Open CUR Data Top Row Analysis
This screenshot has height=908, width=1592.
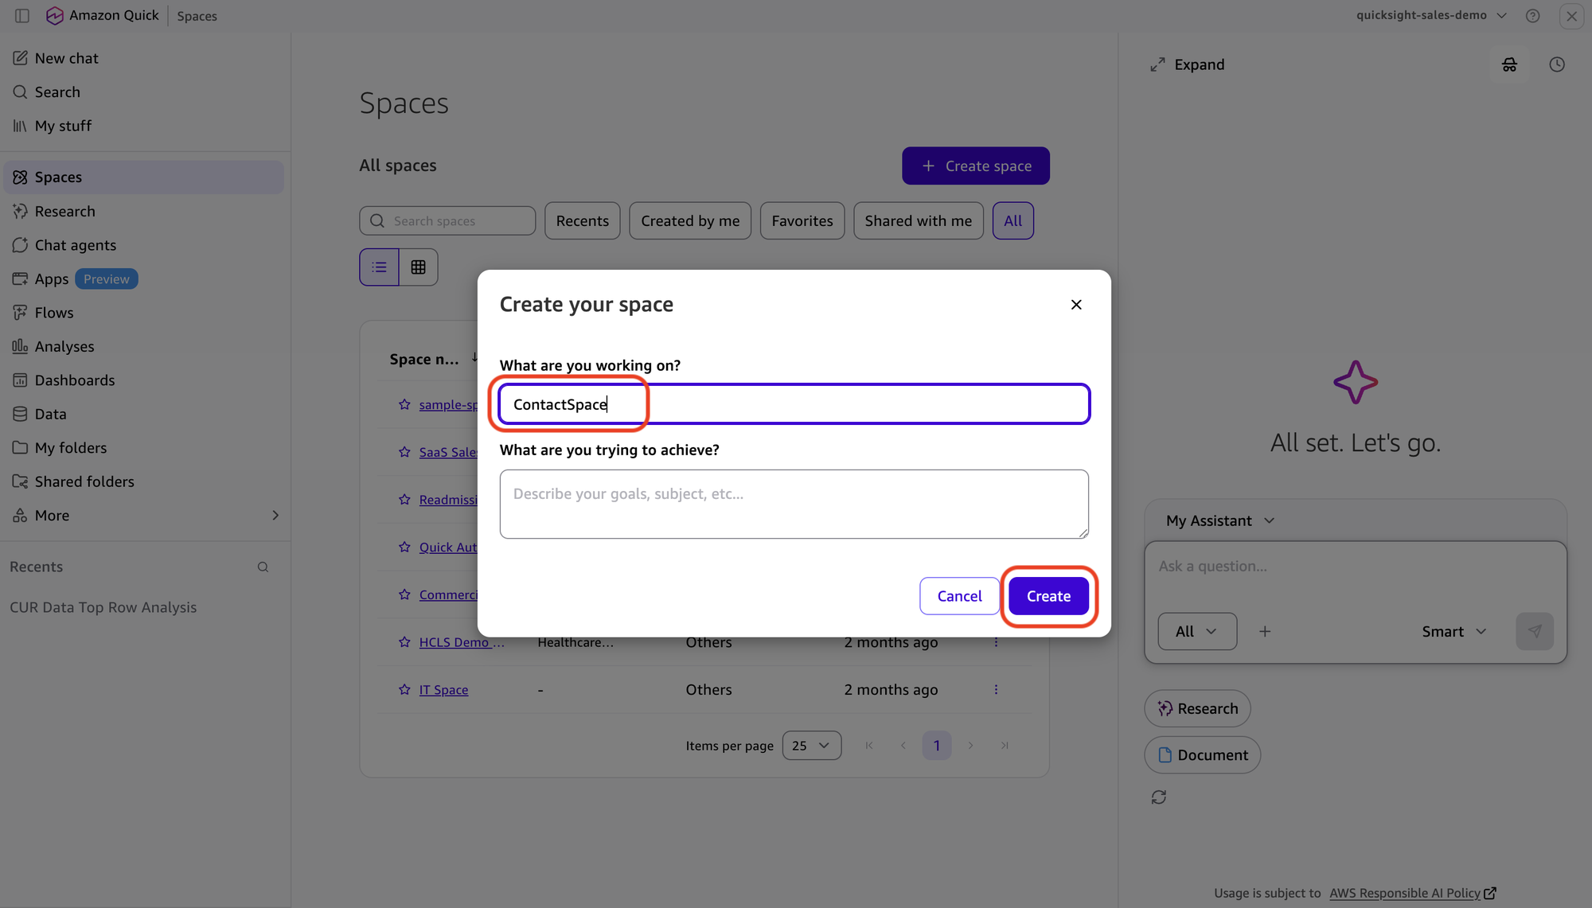click(103, 607)
